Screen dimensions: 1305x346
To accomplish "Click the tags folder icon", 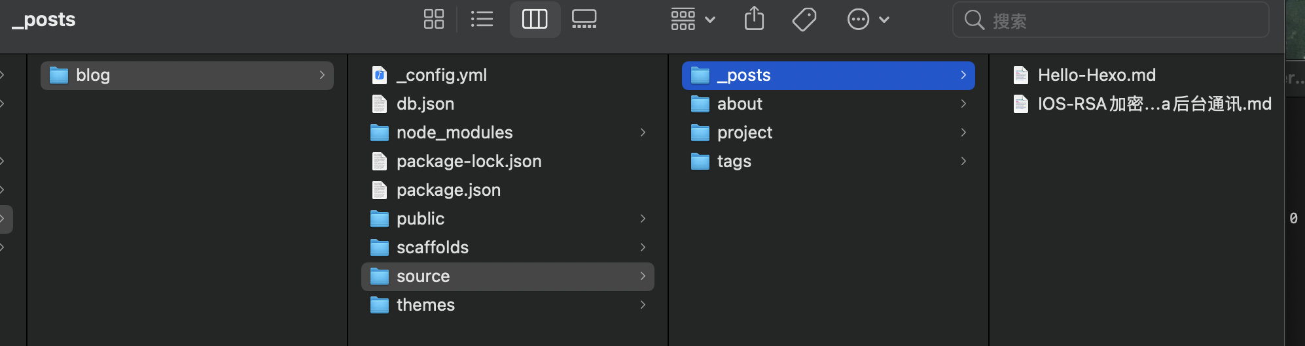I will [700, 161].
